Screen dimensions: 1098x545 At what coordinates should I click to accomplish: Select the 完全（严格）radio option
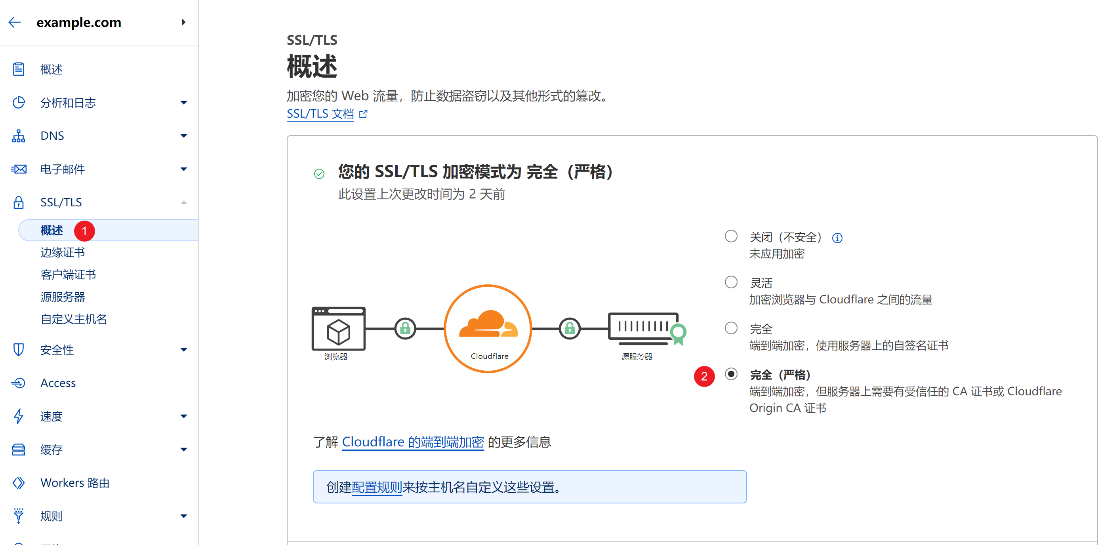(731, 374)
